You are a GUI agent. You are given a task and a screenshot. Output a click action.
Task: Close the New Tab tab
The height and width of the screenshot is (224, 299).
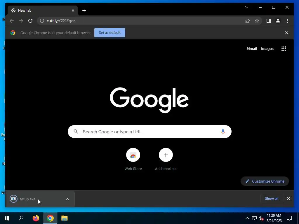point(73,10)
